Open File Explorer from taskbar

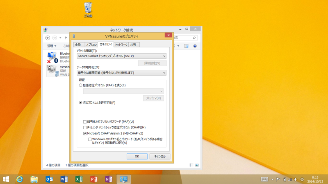(x=34, y=179)
